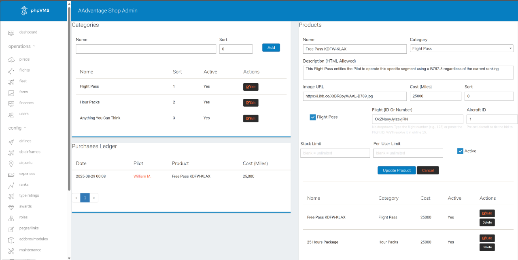Click the addons/modules cube icon
The image size is (518, 260).
point(11,239)
